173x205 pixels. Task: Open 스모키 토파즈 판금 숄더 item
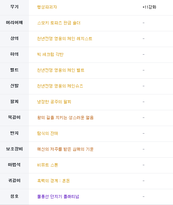coord(59,23)
